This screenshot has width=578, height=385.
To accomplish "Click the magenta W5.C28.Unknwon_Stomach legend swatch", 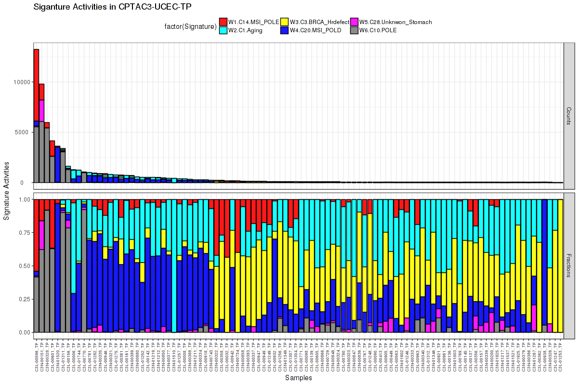I will [x=354, y=22].
